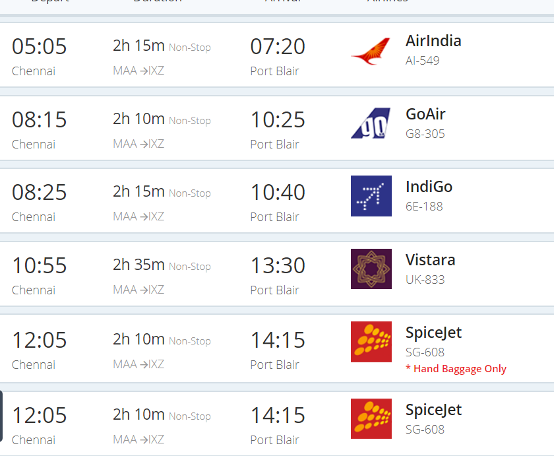Open Vistara UK-833 flight details

point(425,280)
